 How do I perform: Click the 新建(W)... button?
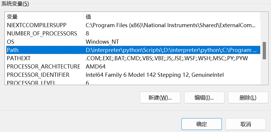160,98
